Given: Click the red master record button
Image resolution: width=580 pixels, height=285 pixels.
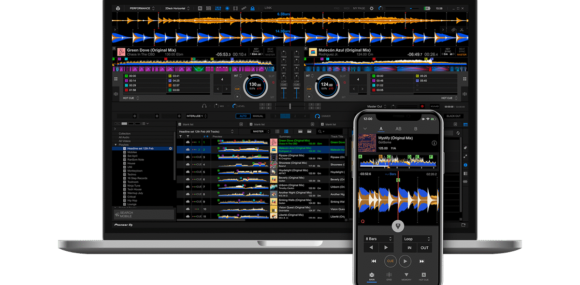Looking at the screenshot, I should (x=422, y=106).
